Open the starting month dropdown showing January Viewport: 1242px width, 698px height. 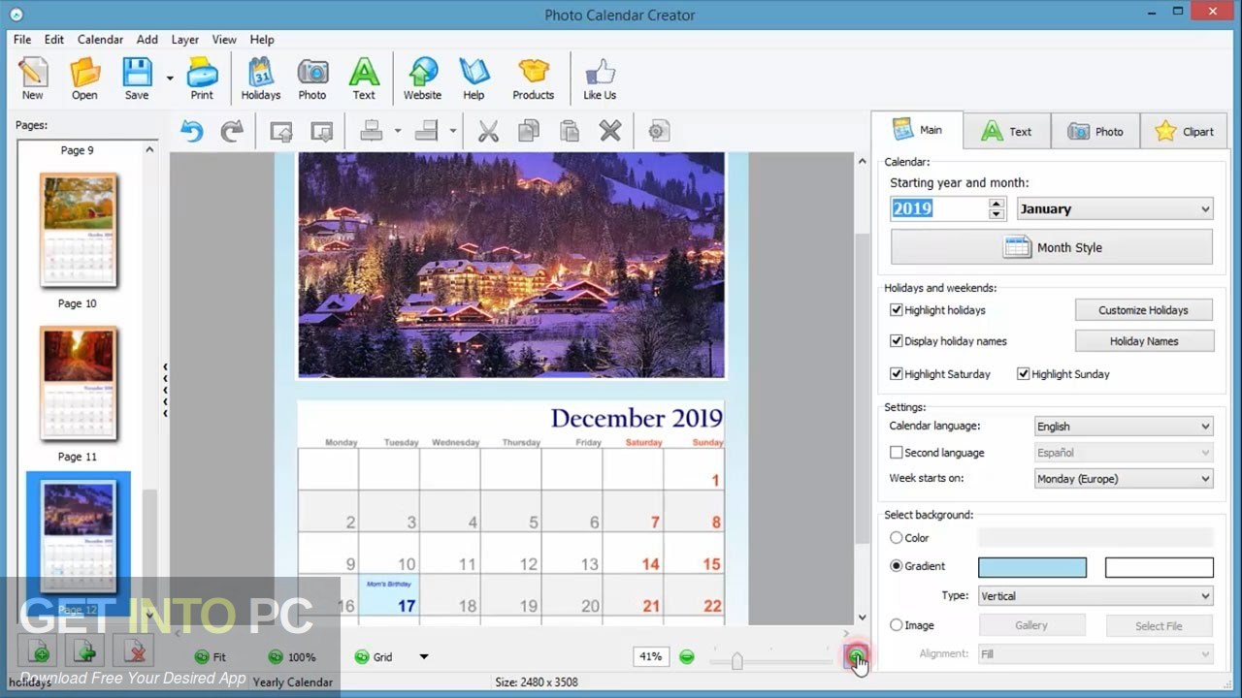tap(1115, 208)
